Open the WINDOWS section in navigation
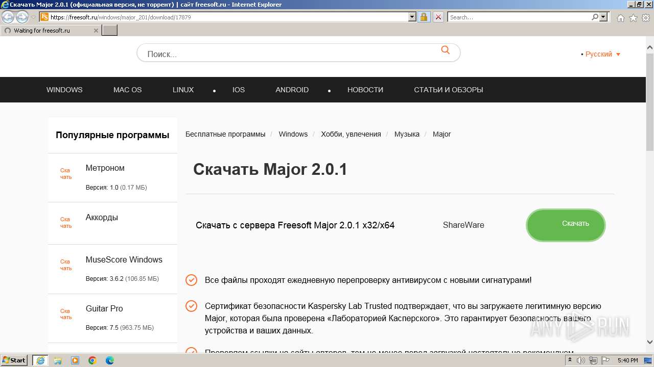The width and height of the screenshot is (654, 367). click(x=64, y=90)
